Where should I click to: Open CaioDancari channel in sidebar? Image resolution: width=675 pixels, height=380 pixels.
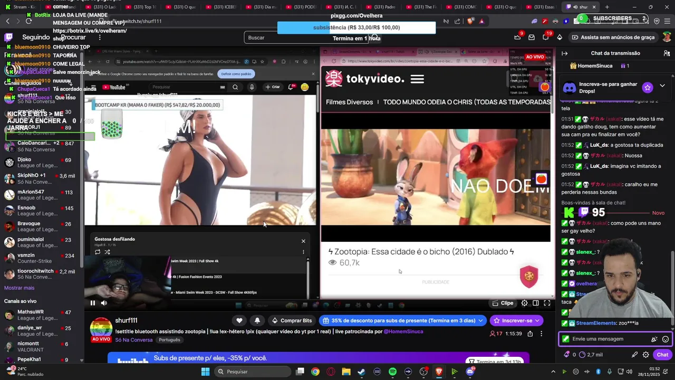[42, 146]
